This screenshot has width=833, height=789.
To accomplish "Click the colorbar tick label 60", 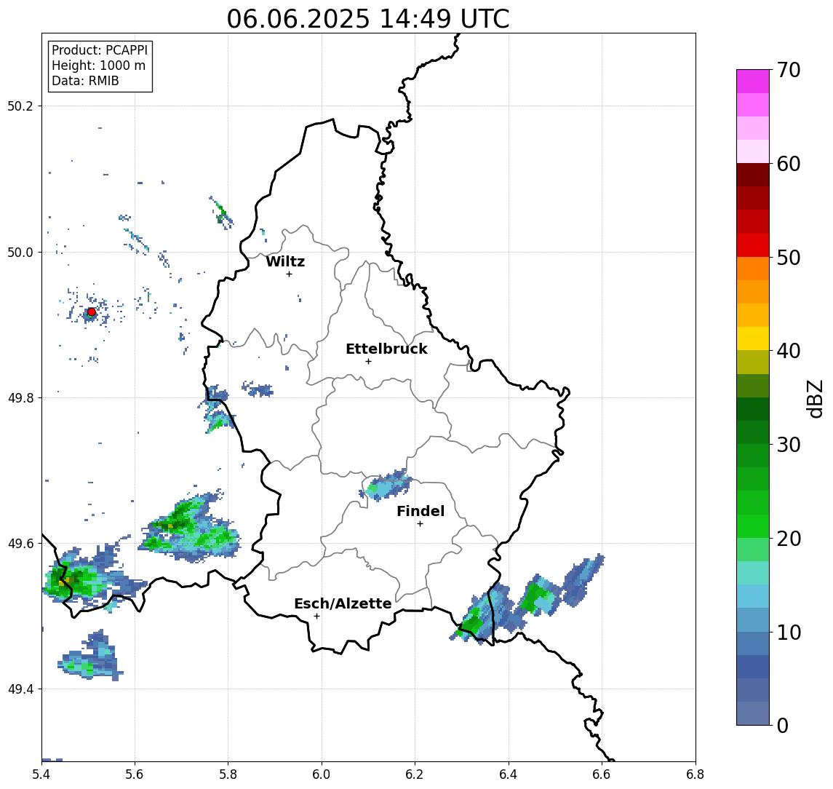I will pyautogui.click(x=789, y=164).
